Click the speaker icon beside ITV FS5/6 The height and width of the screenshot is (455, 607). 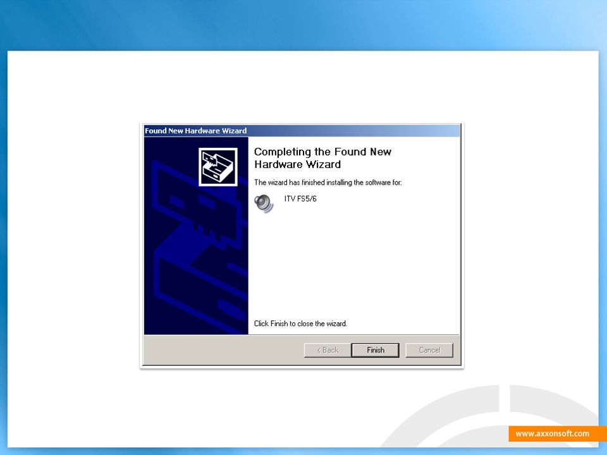(264, 203)
